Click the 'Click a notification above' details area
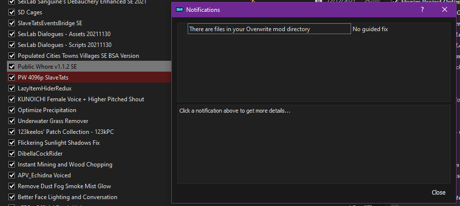This screenshot has height=206, width=460. (x=313, y=144)
